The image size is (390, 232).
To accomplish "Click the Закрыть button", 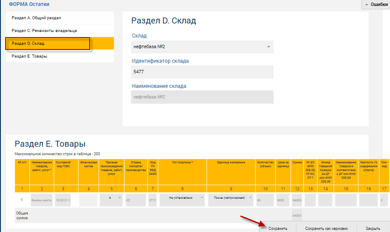I will 373,228.
